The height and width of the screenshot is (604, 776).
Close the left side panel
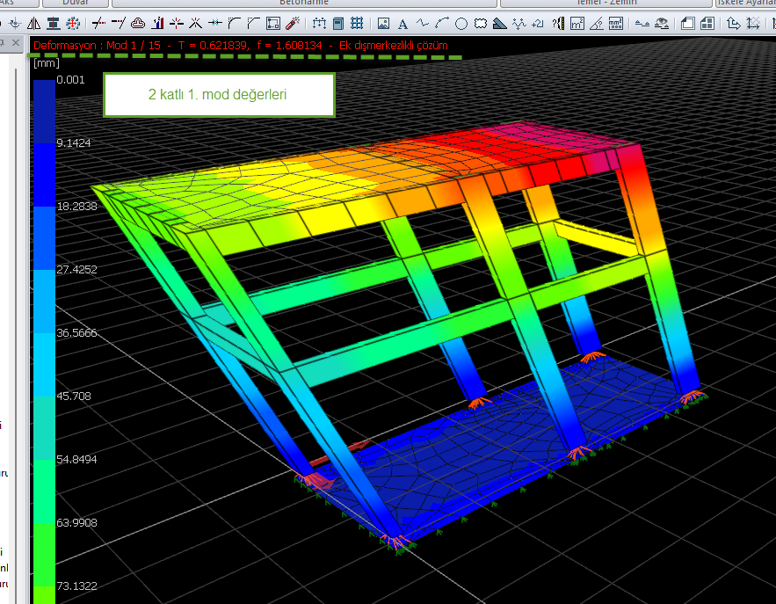[x=17, y=42]
